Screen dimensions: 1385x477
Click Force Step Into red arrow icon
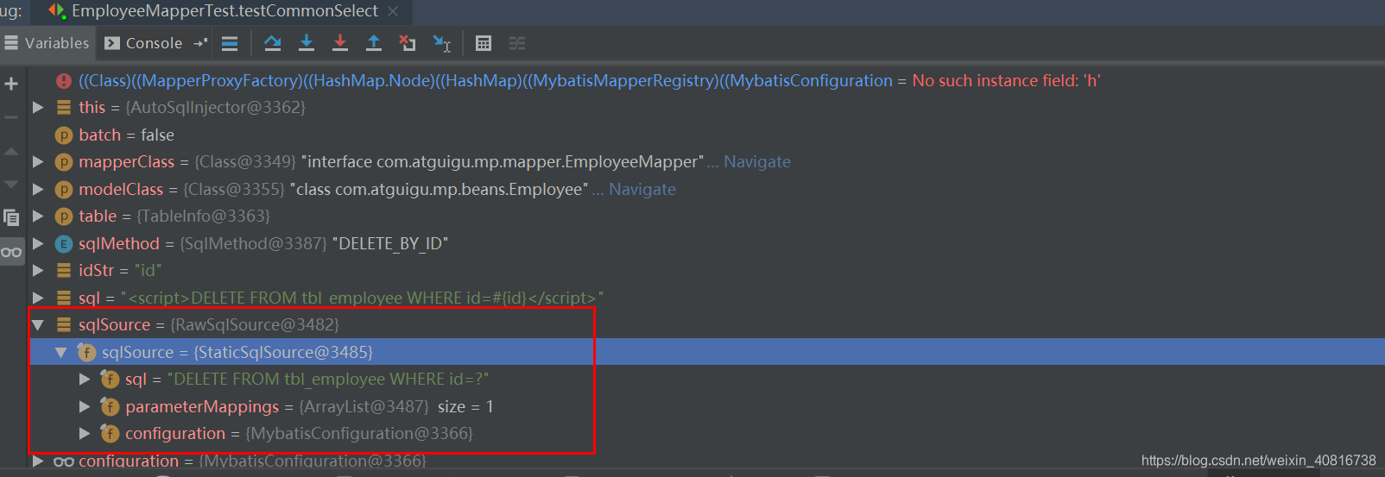[x=340, y=42]
